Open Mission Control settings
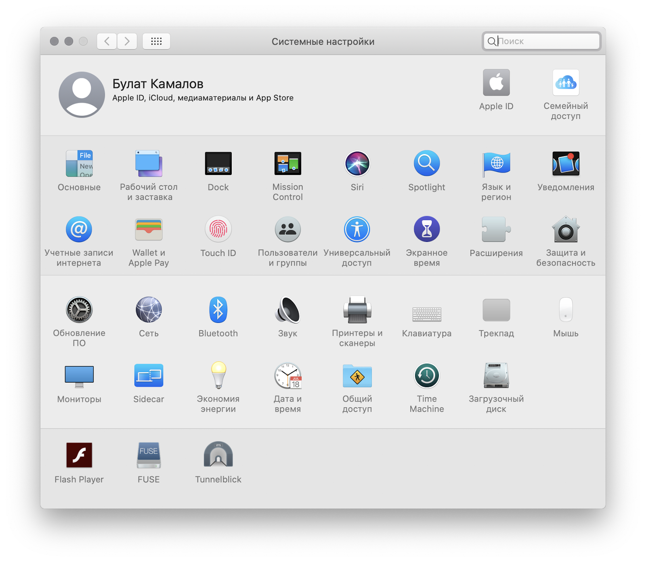The width and height of the screenshot is (646, 562). click(x=287, y=164)
